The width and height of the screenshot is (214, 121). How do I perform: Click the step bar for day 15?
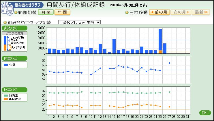pyautogui.click(x=114, y=46)
